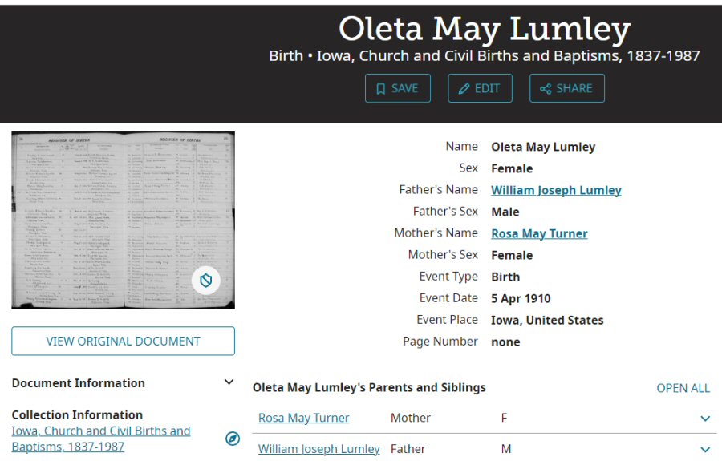Open Father's Name link William Joseph Lumley
The width and height of the screenshot is (722, 461).
tap(556, 190)
